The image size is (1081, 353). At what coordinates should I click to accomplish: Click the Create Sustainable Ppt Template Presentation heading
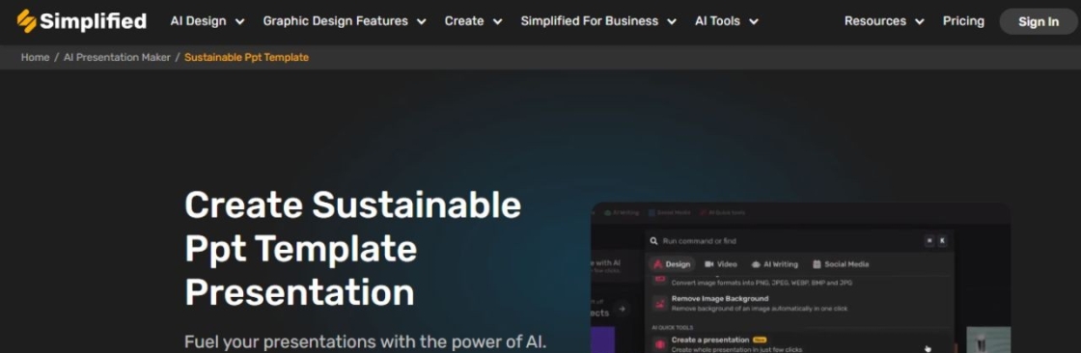click(x=352, y=248)
